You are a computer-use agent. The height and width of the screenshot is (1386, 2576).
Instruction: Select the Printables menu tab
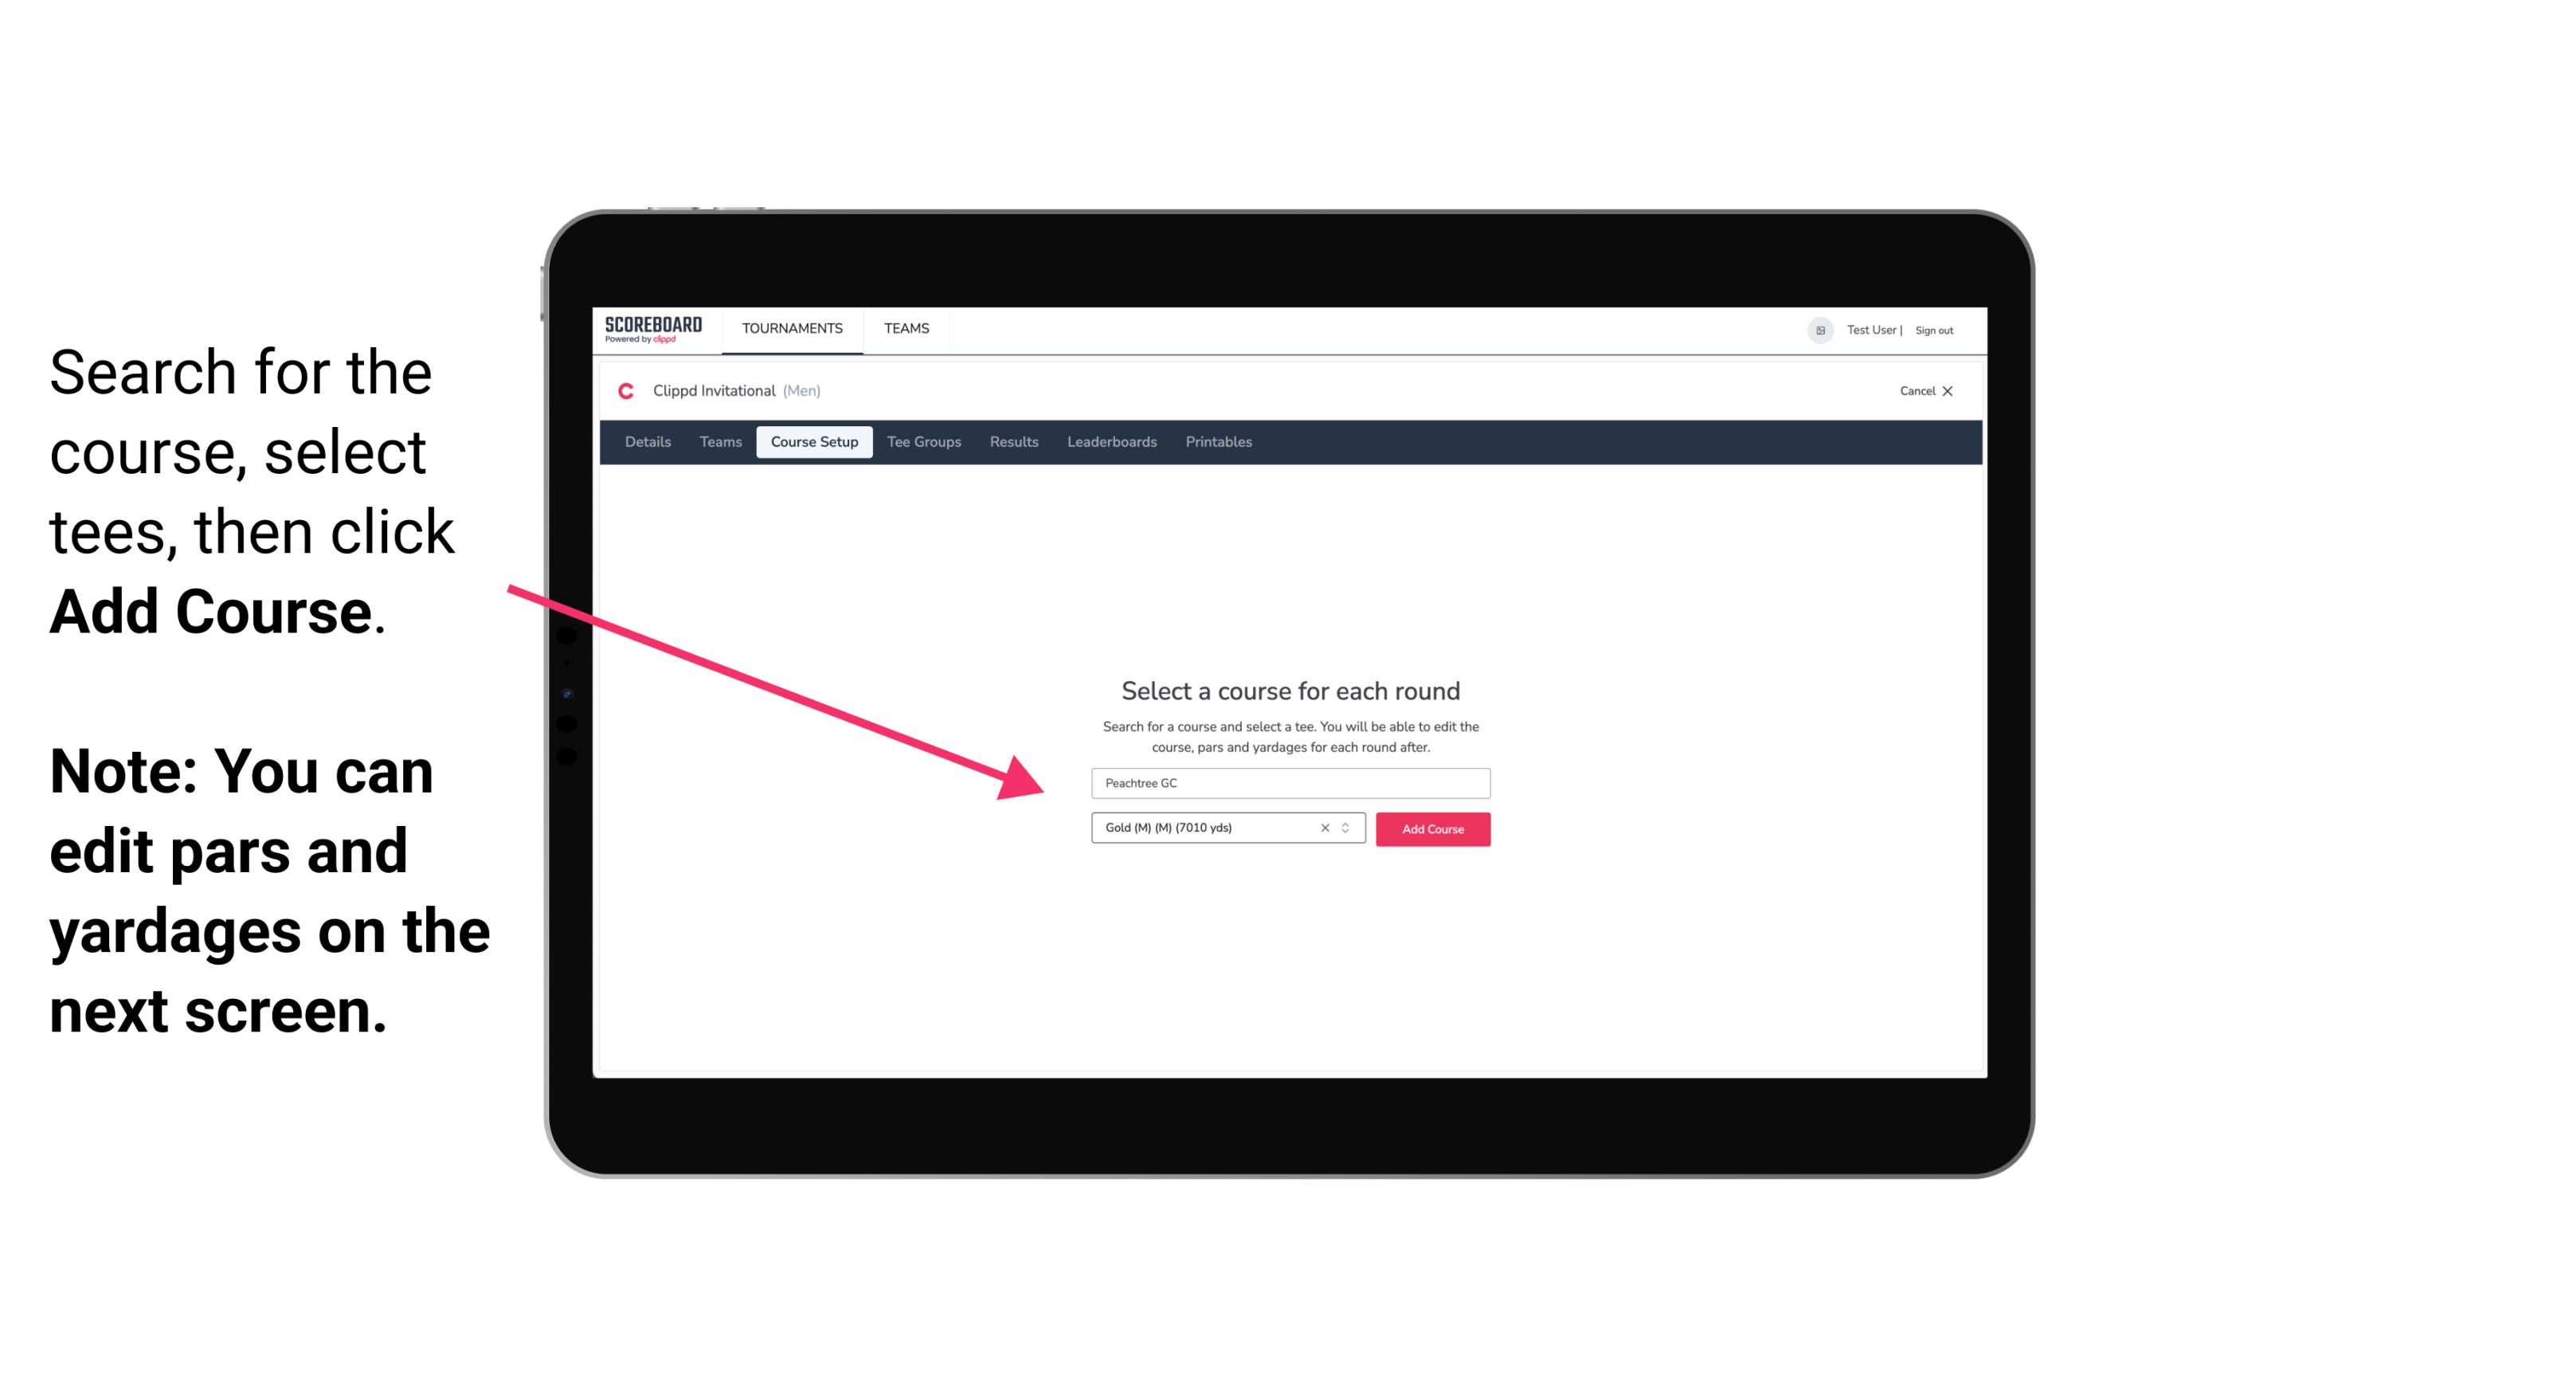1219,442
